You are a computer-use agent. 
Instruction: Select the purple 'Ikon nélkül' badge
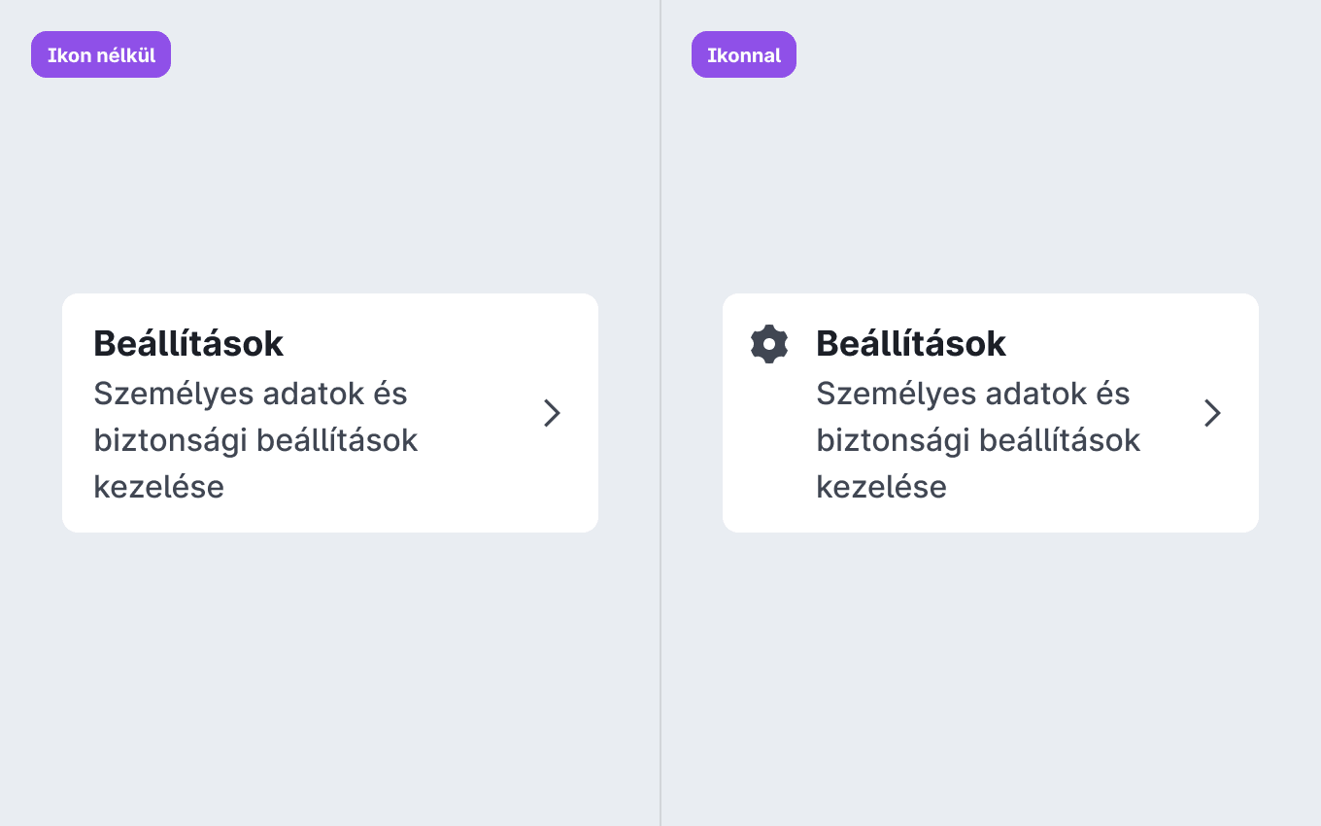pos(101,54)
